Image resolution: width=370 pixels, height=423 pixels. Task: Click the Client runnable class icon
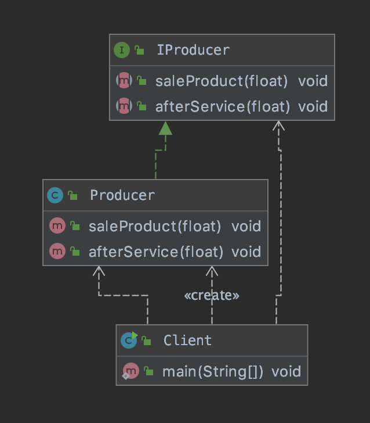(x=129, y=340)
